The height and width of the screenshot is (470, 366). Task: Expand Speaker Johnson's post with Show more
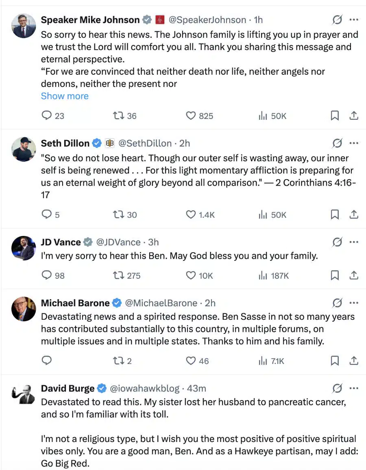point(65,96)
